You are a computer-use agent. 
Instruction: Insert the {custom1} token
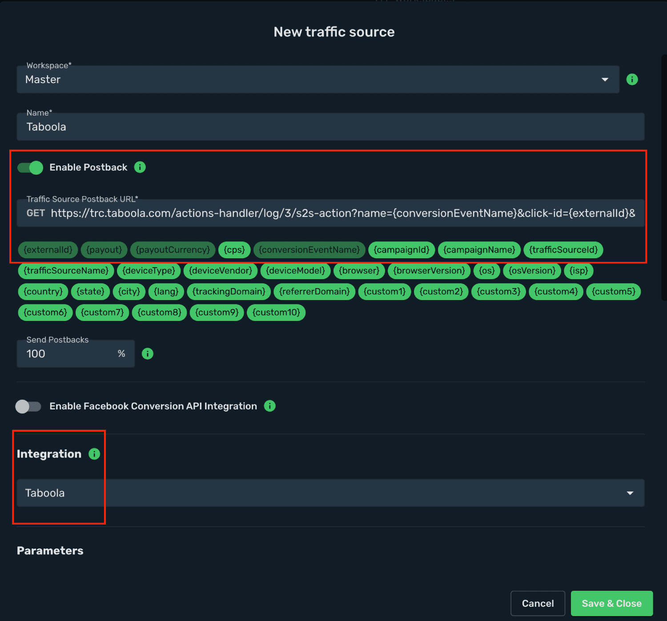385,292
